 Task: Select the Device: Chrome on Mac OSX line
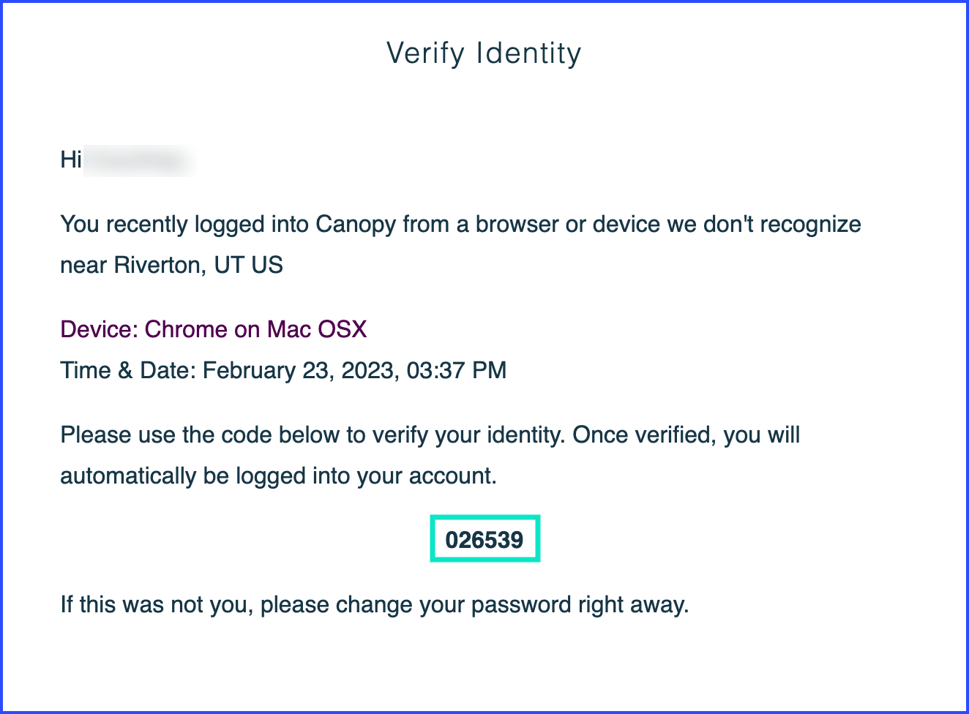(214, 329)
